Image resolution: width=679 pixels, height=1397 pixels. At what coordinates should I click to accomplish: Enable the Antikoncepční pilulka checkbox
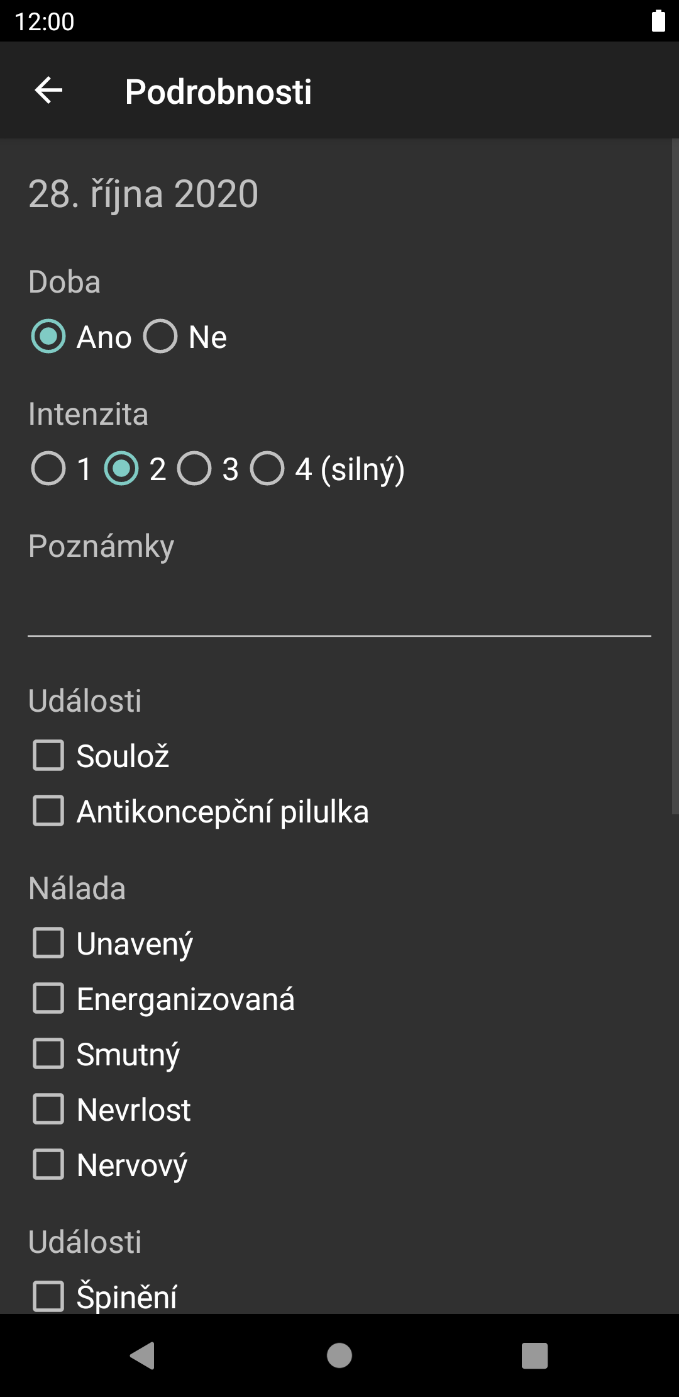pyautogui.click(x=48, y=811)
